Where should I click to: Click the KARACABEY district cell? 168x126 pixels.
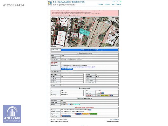coord(72,93)
